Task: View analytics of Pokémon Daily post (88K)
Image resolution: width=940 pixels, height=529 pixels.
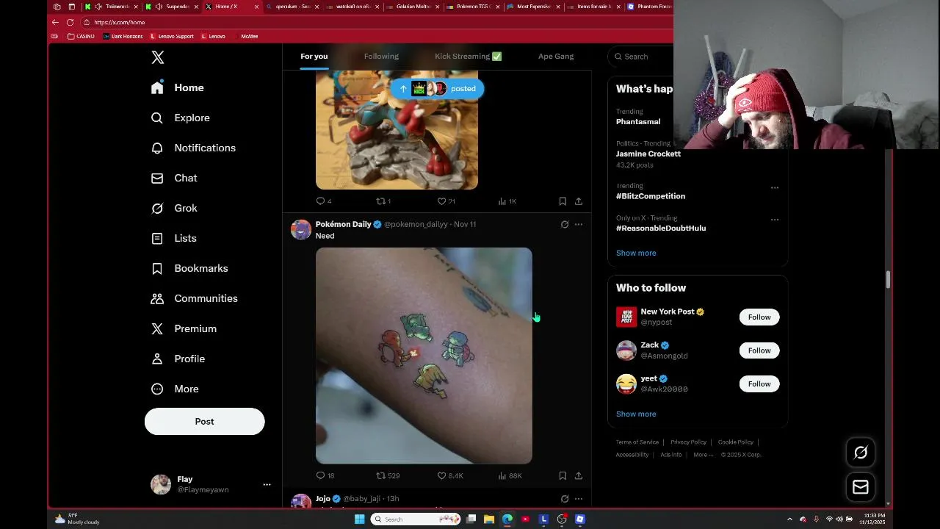Action: (x=510, y=475)
